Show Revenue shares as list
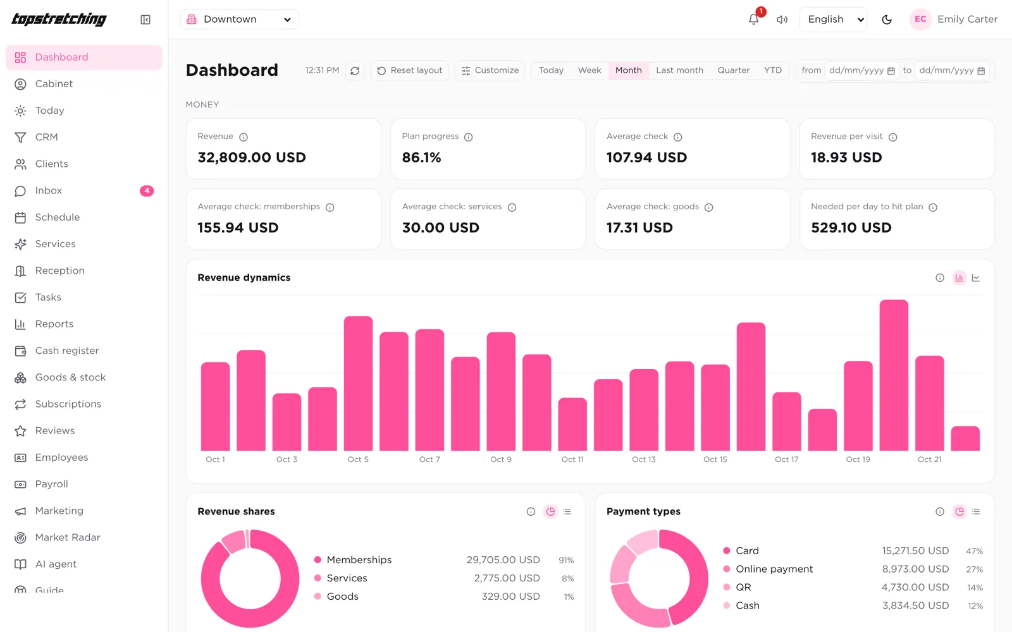The image size is (1012, 632). (567, 512)
